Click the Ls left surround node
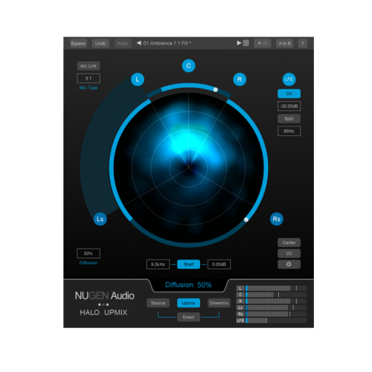Viewport: 372px width, 372px height. (100, 219)
